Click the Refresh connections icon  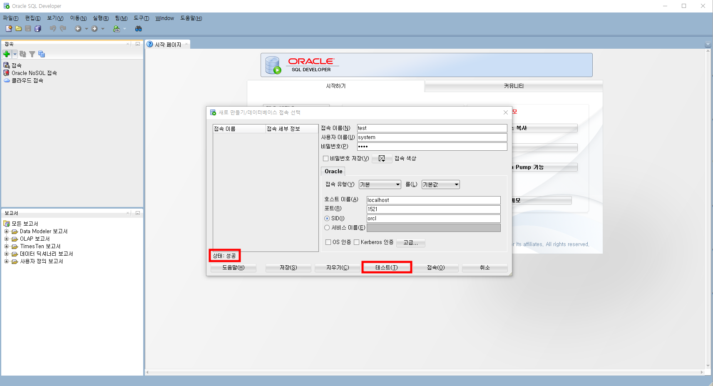coord(23,54)
